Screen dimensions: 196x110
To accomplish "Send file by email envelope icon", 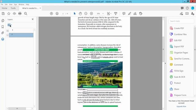I will (187, 13).
